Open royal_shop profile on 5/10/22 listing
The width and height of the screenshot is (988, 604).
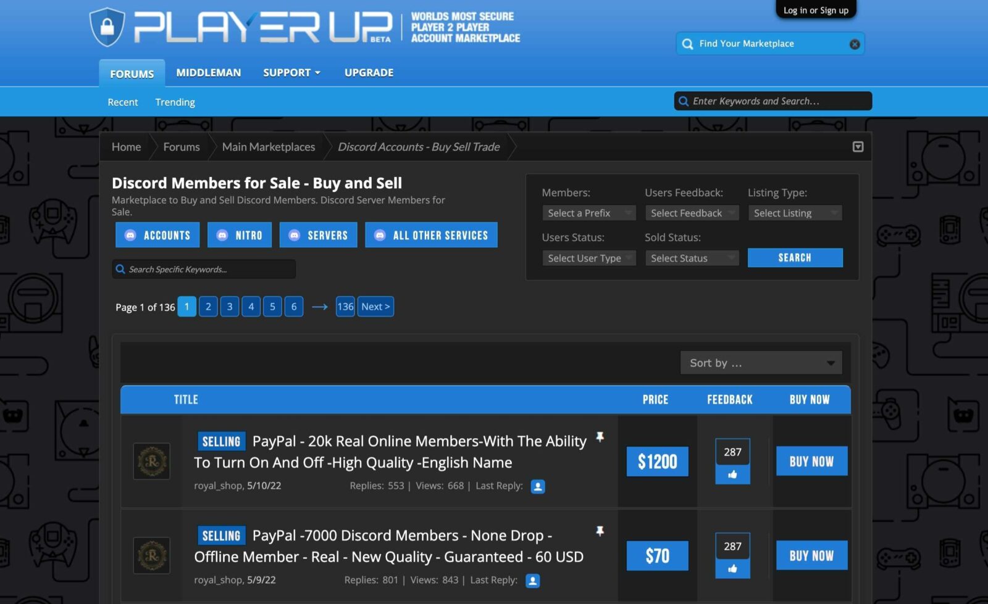pyautogui.click(x=218, y=486)
